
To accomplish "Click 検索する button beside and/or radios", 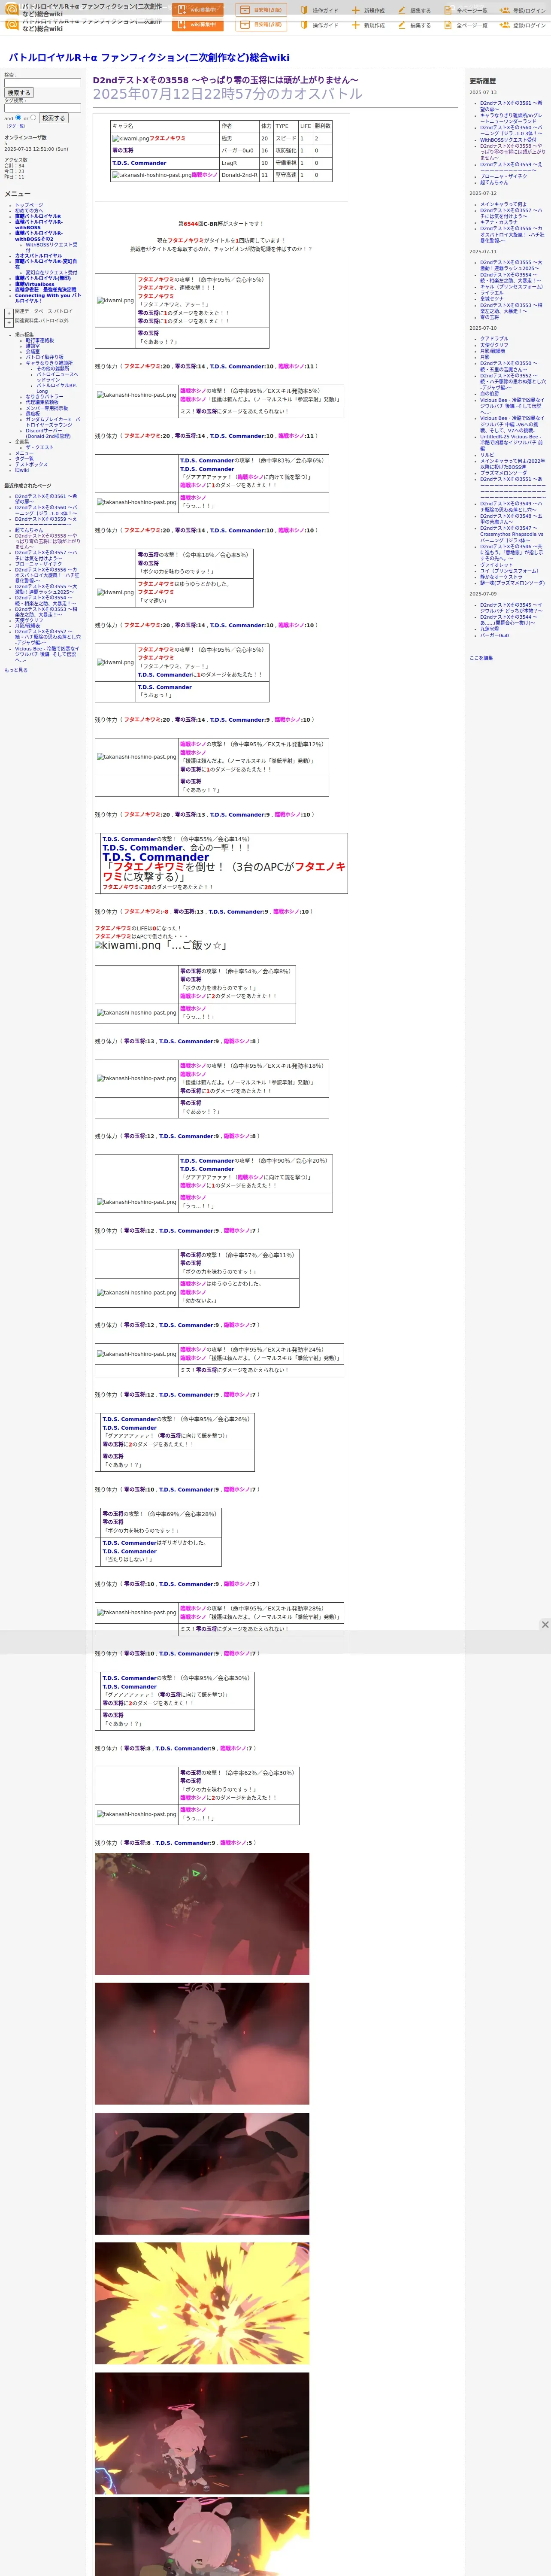I will (53, 118).
